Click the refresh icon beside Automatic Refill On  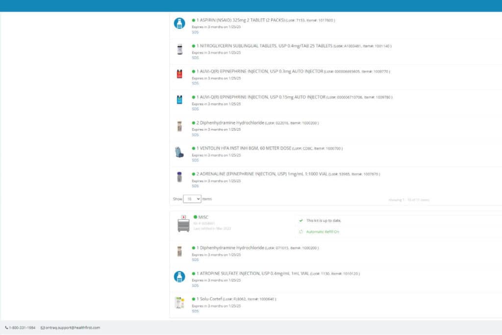301,232
